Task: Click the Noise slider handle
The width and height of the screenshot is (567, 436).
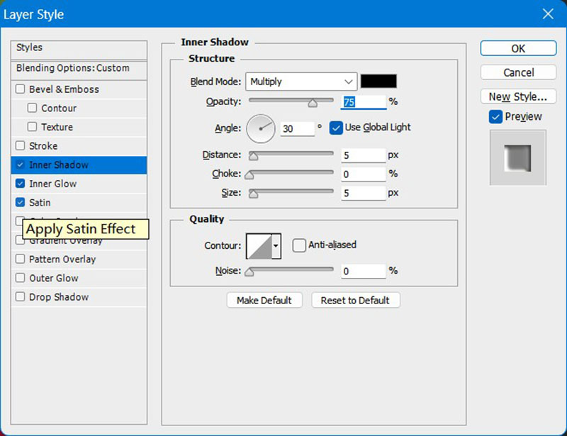Action: tap(249, 272)
